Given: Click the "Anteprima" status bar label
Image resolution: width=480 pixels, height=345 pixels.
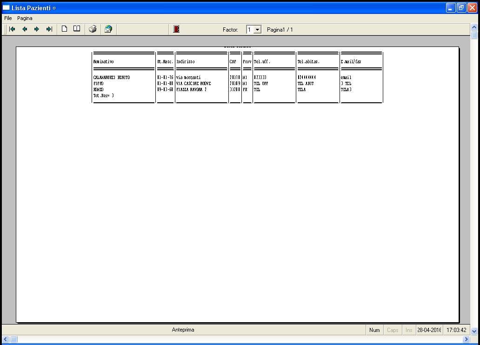Looking at the screenshot, I should click(183, 330).
